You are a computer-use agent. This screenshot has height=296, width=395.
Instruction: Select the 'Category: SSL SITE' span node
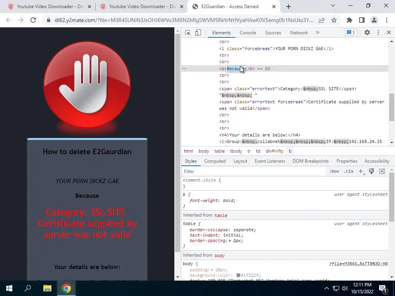[288, 89]
